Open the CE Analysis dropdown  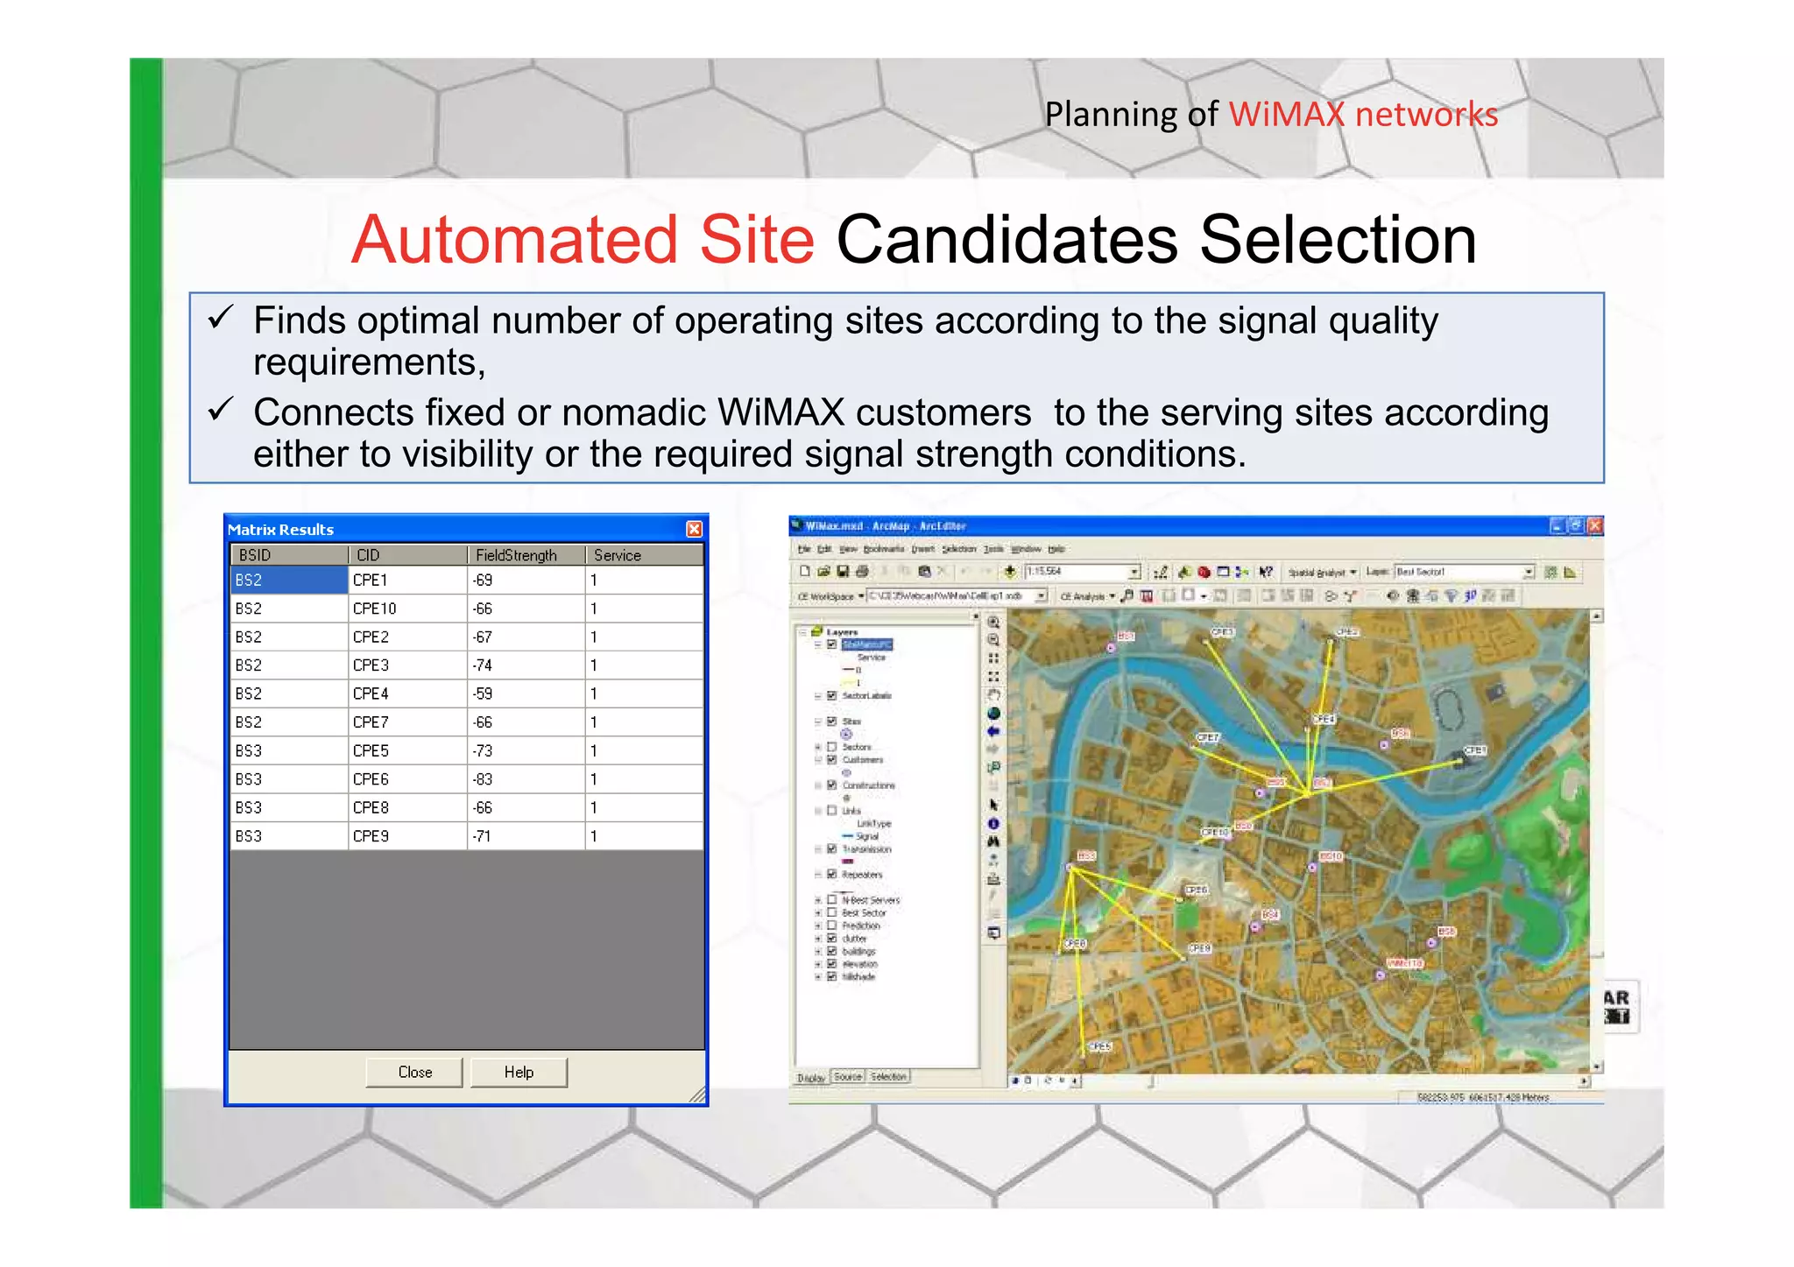pyautogui.click(x=1087, y=596)
